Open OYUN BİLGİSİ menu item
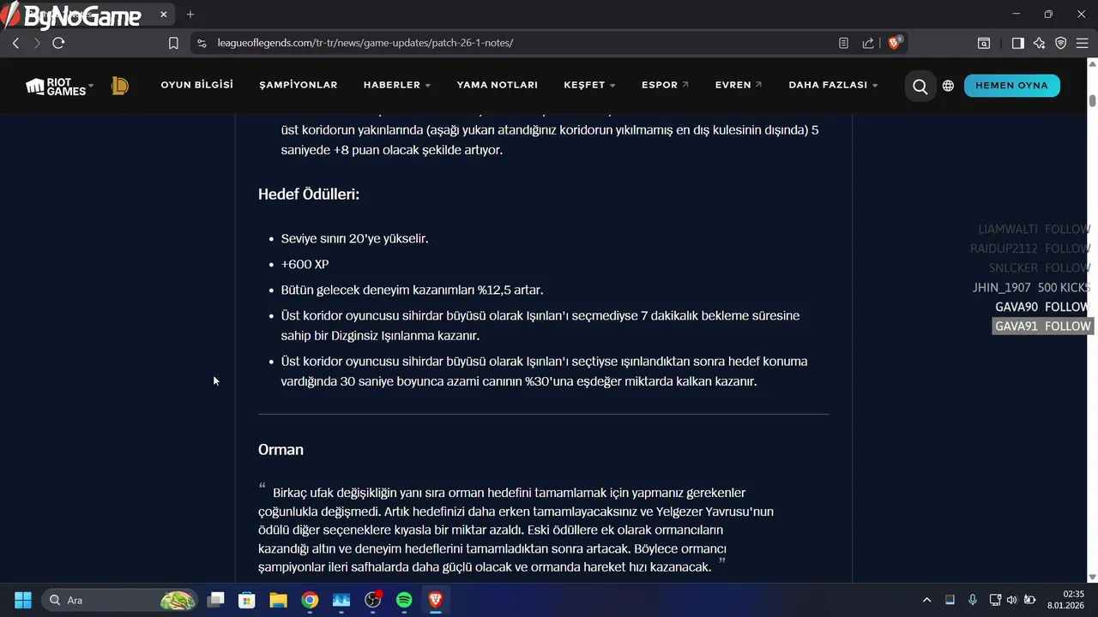The width and height of the screenshot is (1098, 617). point(196,85)
